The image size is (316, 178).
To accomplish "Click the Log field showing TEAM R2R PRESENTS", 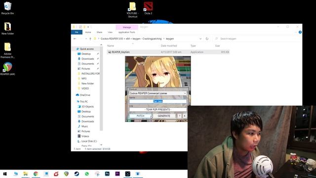I will click(158, 110).
